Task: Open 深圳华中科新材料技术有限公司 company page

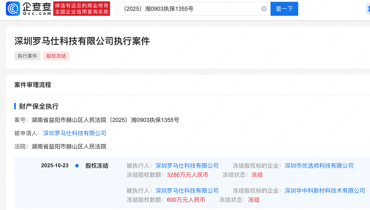Action: [325, 191]
